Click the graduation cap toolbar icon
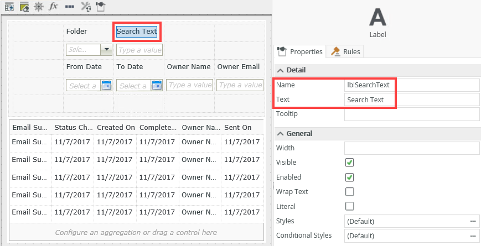 click(x=100, y=7)
